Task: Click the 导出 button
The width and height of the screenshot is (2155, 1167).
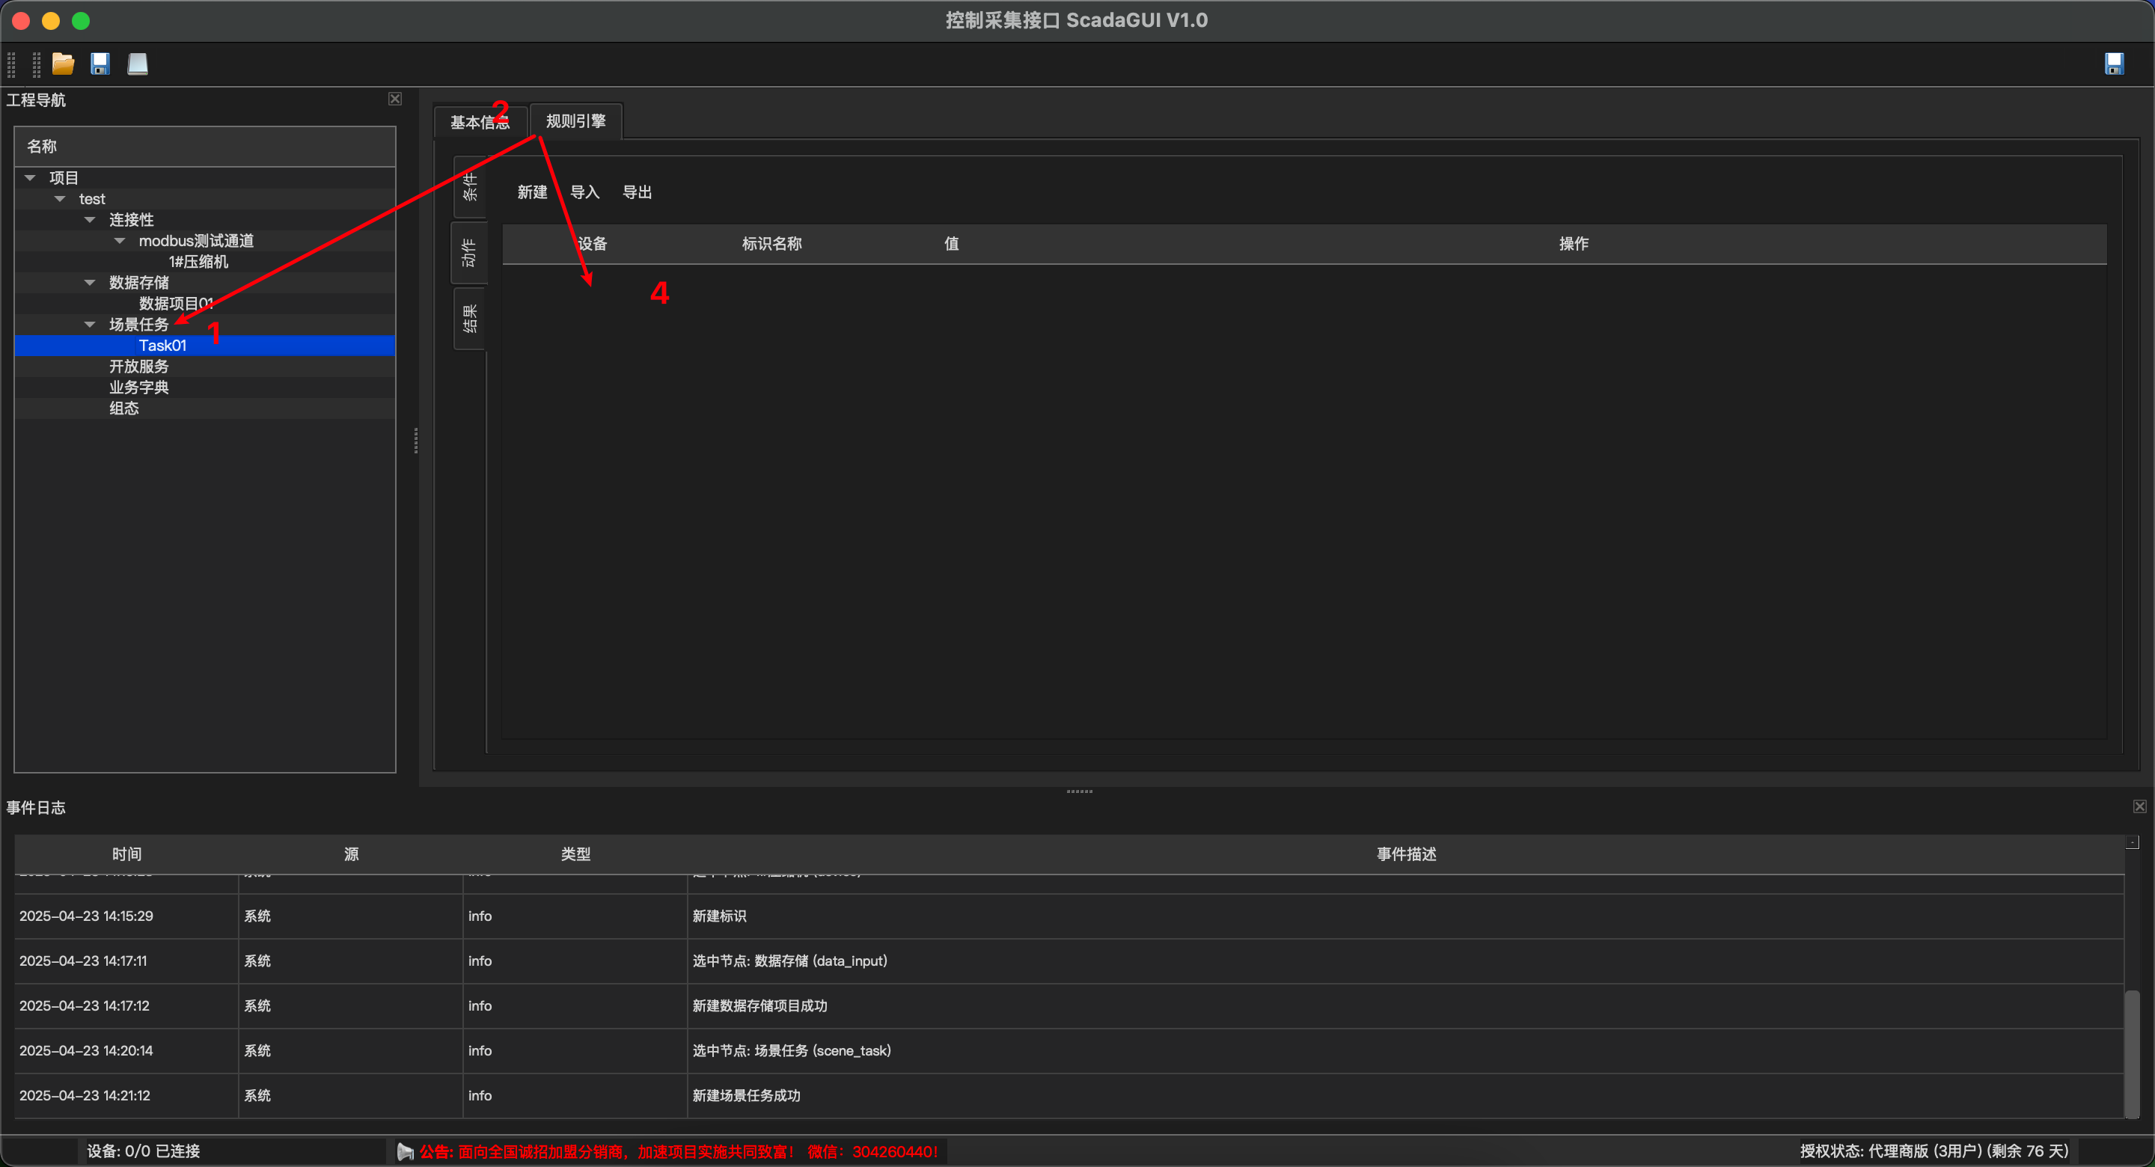Action: point(637,192)
